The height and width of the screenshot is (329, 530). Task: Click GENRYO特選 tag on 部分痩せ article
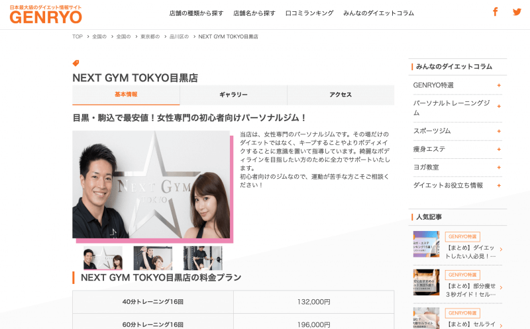(x=462, y=275)
